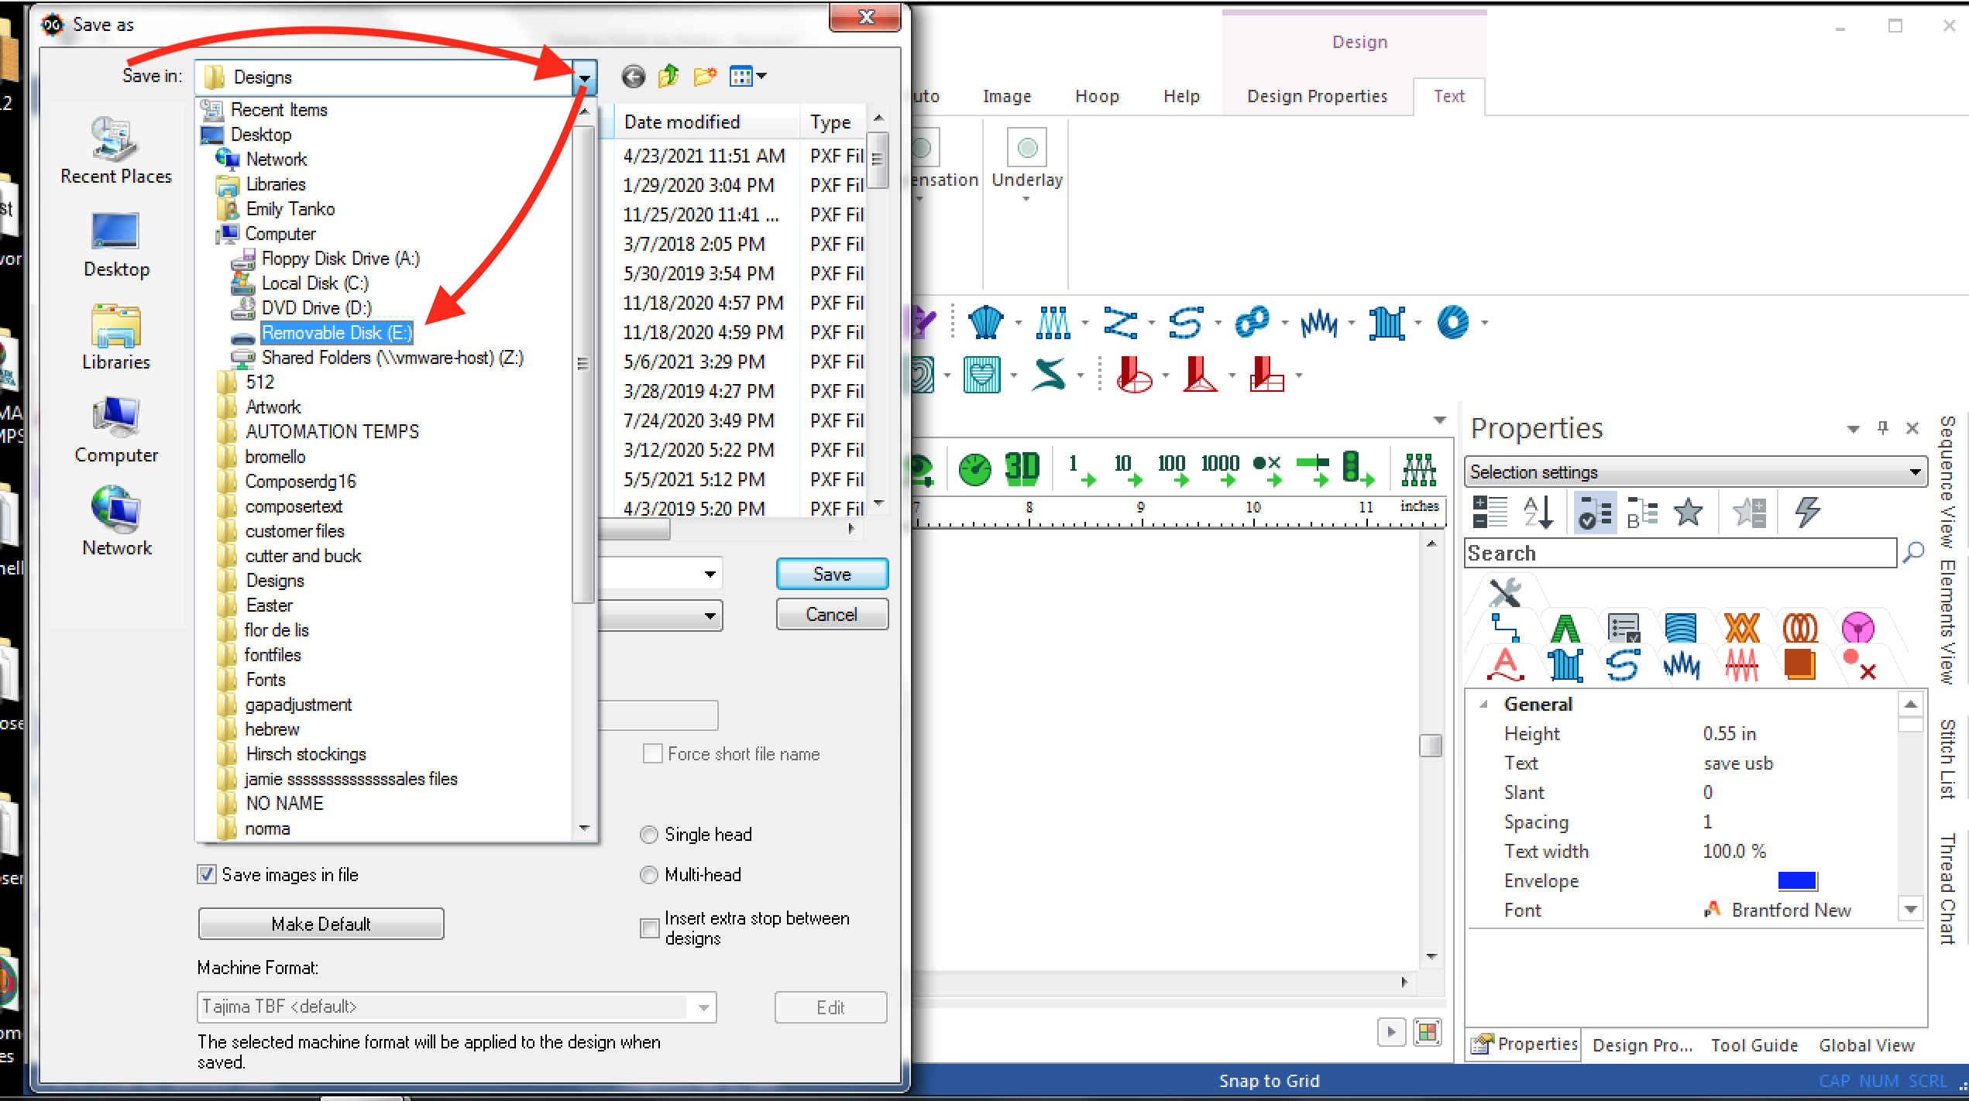Select the blue ring stitch tool

point(1453,322)
